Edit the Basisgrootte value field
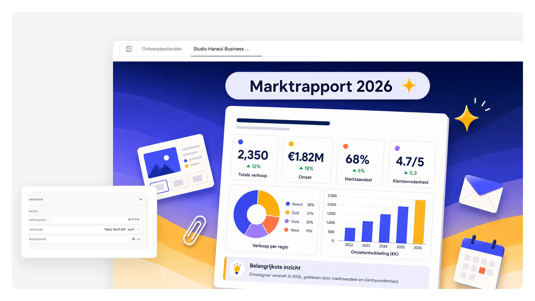535x301 pixels. [86, 239]
